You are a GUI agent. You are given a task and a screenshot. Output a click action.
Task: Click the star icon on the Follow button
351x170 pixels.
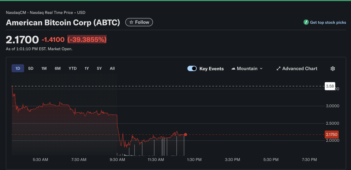(x=131, y=22)
